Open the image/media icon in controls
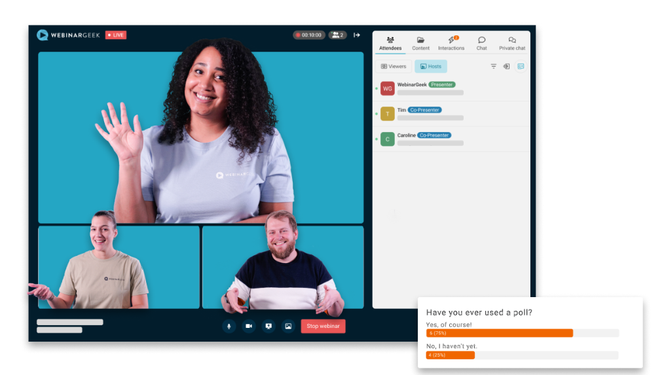Viewport: 664px width, 375px height. pos(288,326)
